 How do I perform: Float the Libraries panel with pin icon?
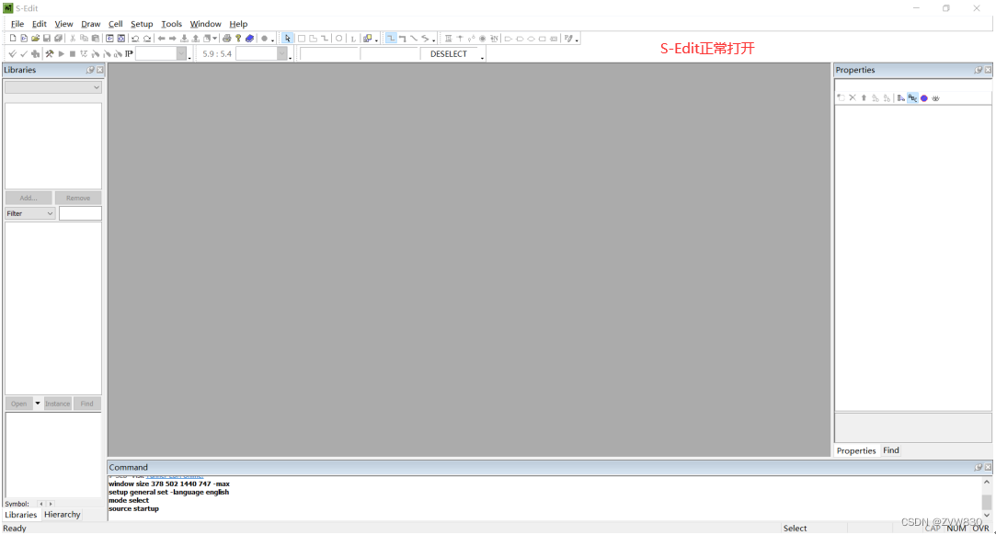[90, 70]
